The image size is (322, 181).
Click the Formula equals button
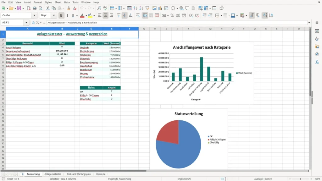[x=44, y=23]
